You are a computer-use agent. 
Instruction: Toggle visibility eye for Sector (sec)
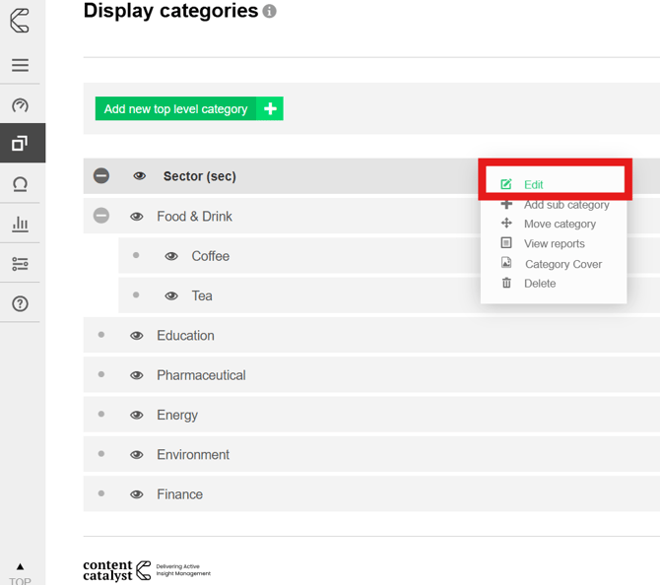[x=140, y=176]
